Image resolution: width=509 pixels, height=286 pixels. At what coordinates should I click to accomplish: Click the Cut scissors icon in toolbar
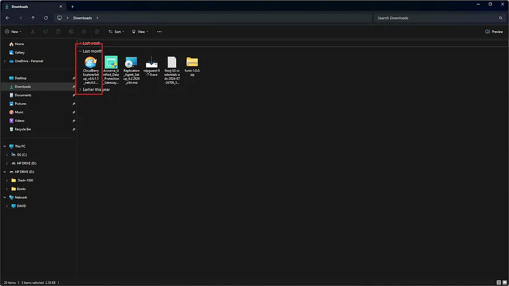coord(33,31)
